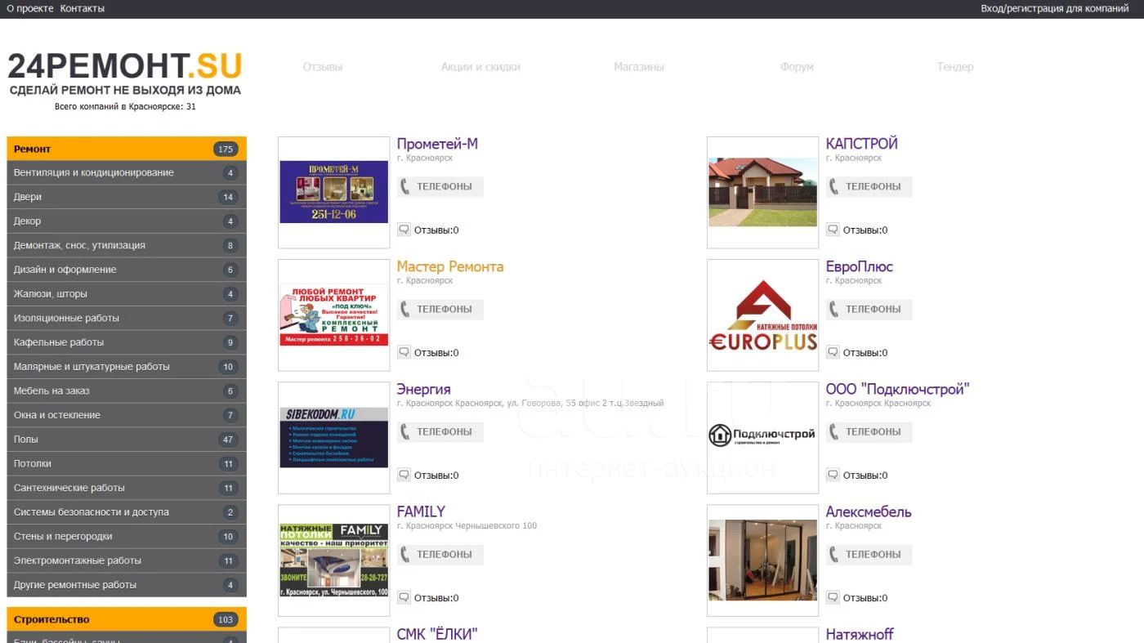1144x643 pixels.
Task: Open Жалюзи, шторы category
Action: click(x=127, y=294)
